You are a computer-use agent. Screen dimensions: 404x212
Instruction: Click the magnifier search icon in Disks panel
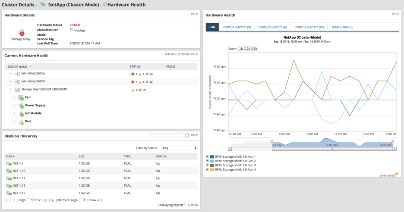[187, 135]
